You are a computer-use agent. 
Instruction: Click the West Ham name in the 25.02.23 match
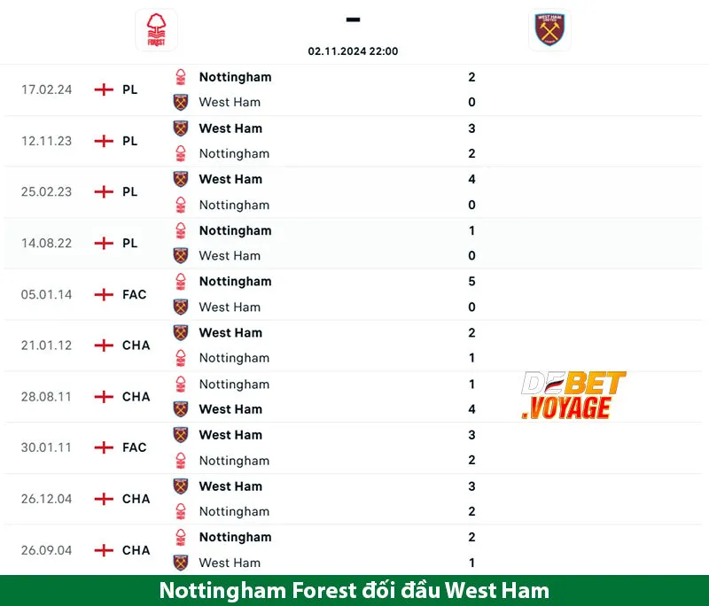pyautogui.click(x=230, y=179)
